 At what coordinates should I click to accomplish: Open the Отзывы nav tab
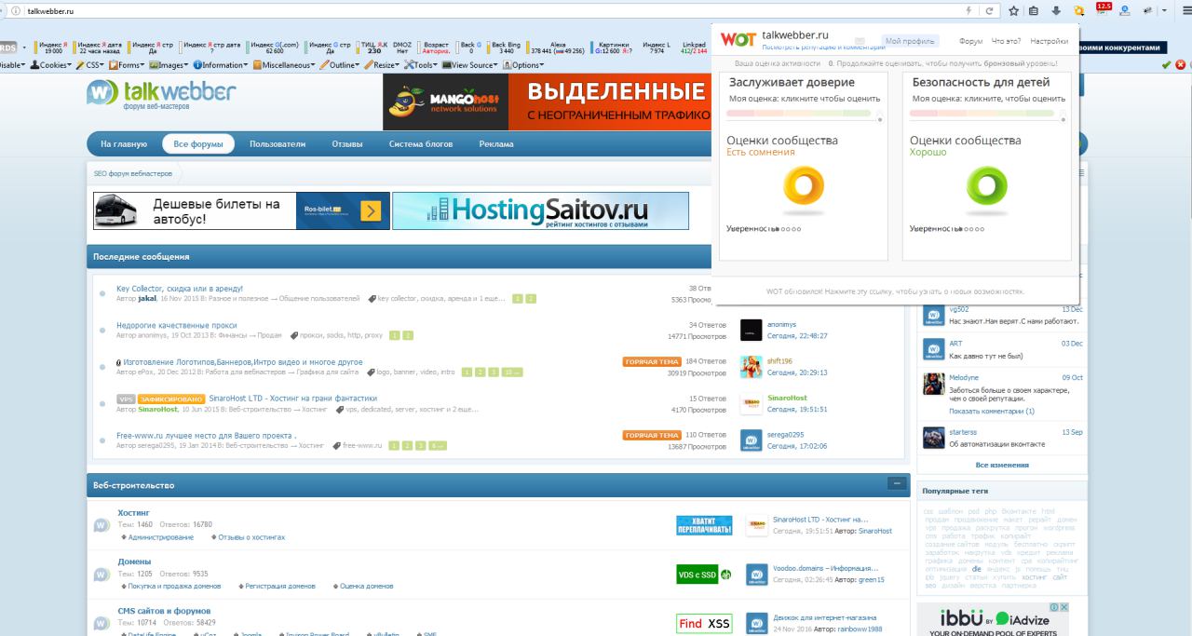click(347, 144)
